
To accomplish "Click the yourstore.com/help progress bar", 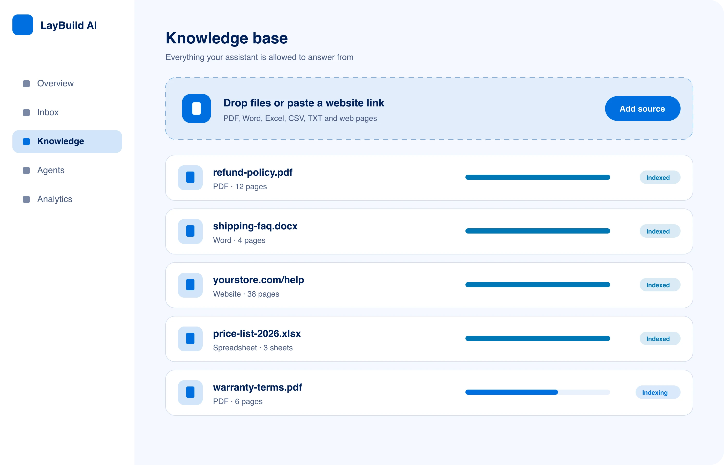I will click(538, 285).
